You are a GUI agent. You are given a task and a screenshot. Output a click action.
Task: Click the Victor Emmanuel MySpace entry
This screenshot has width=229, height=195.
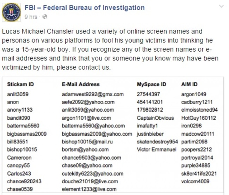point(156,150)
